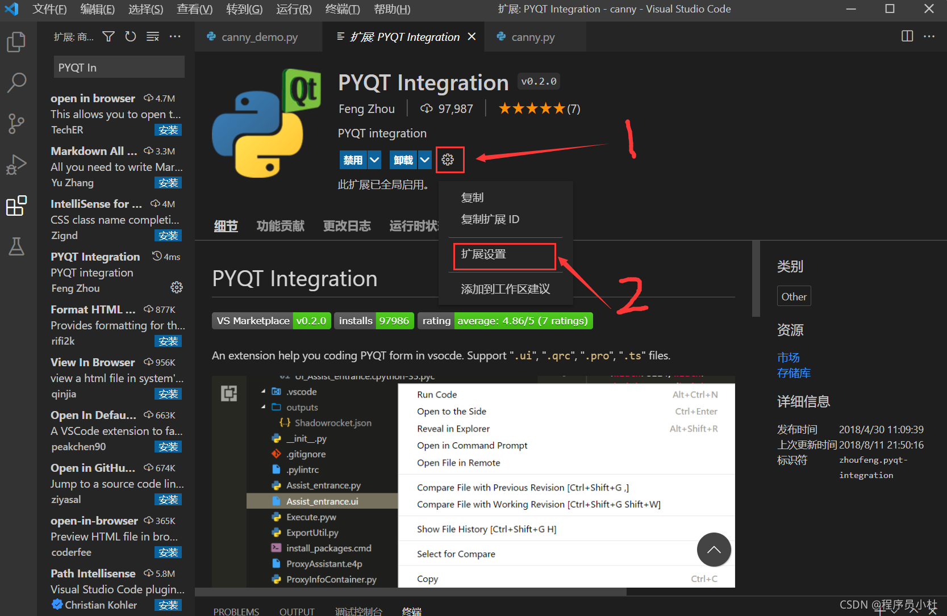Click in the extension search box
947x616 pixels.
click(x=119, y=67)
